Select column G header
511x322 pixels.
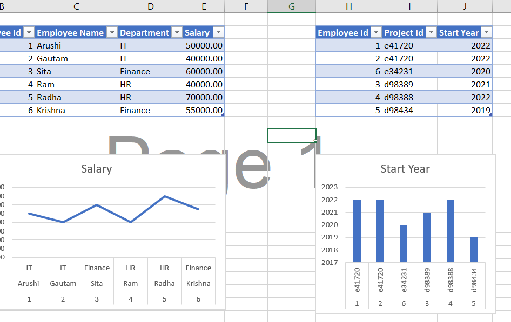[291, 6]
